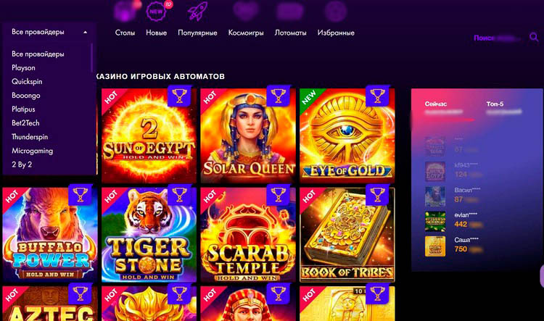Click the provider list scrollbar
544x321 pixels.
pos(91,57)
